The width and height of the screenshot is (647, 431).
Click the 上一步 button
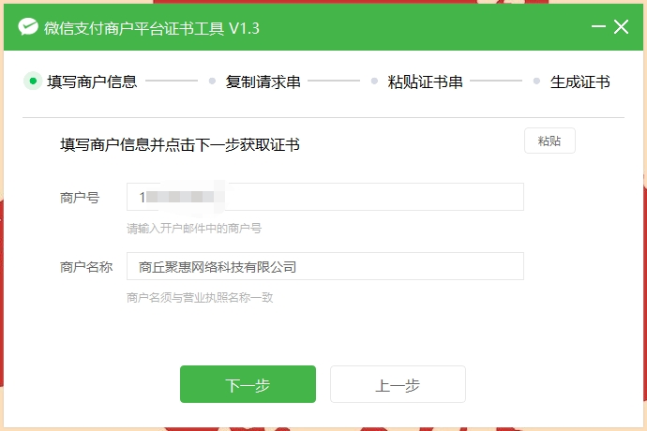pos(398,384)
